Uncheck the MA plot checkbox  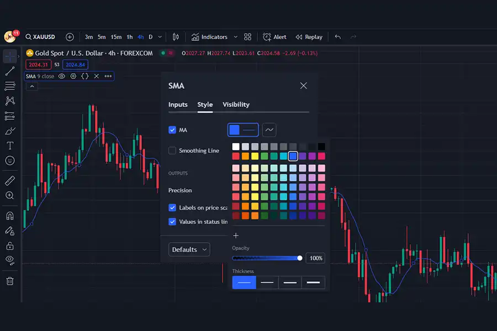pyautogui.click(x=172, y=130)
